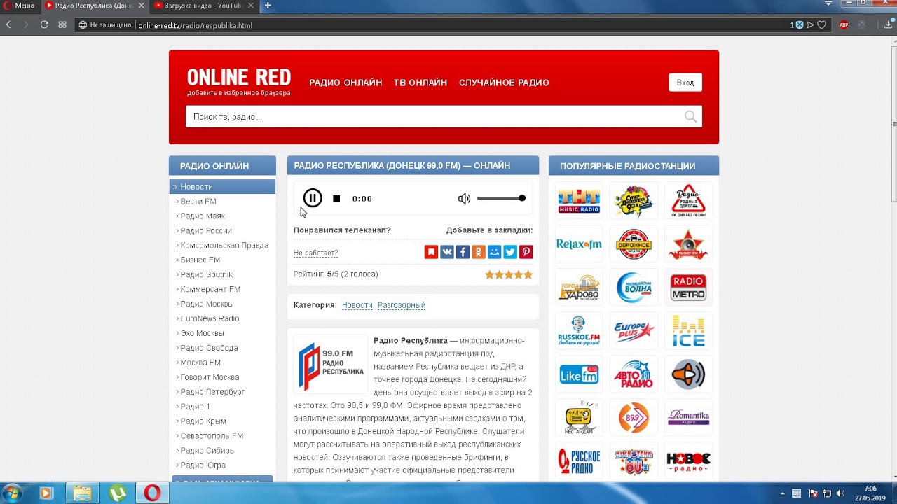
Task: Open Moskovskaya Volna station
Action: (x=634, y=288)
